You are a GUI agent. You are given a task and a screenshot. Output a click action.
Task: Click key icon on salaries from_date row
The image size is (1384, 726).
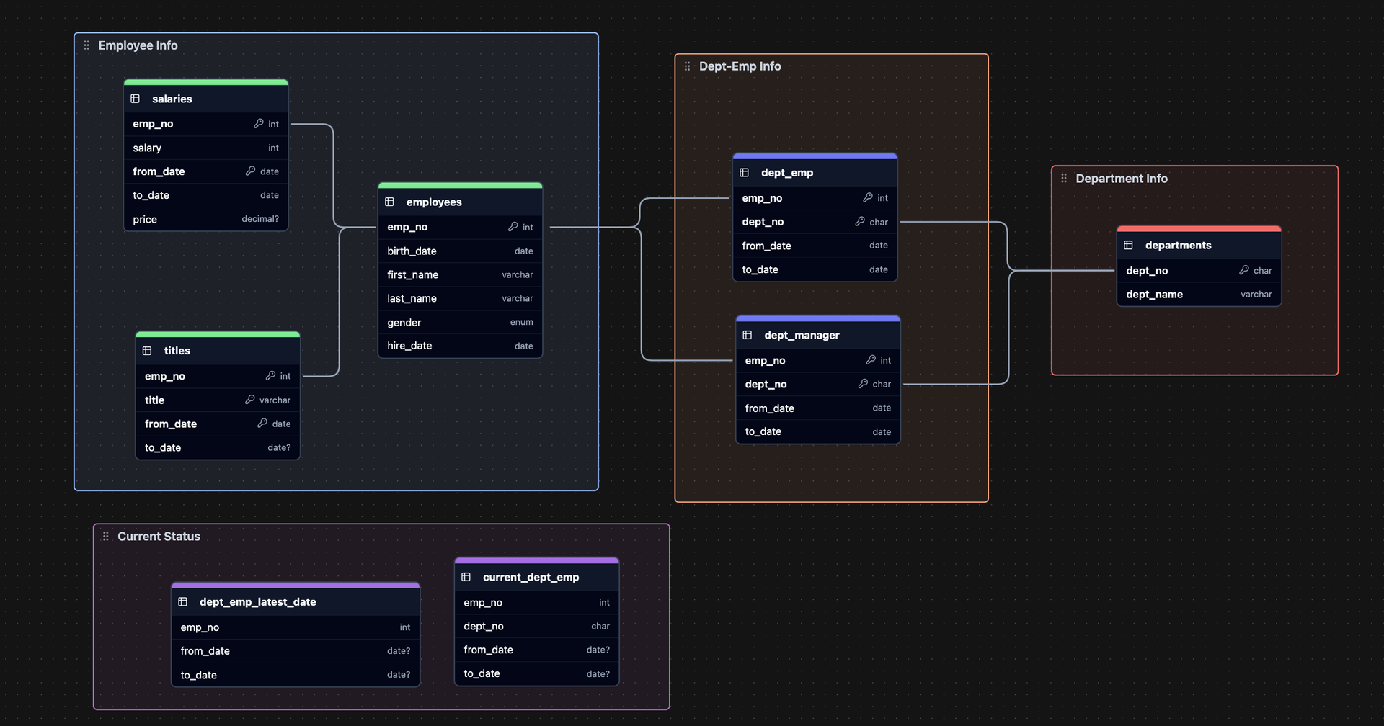[x=250, y=171]
